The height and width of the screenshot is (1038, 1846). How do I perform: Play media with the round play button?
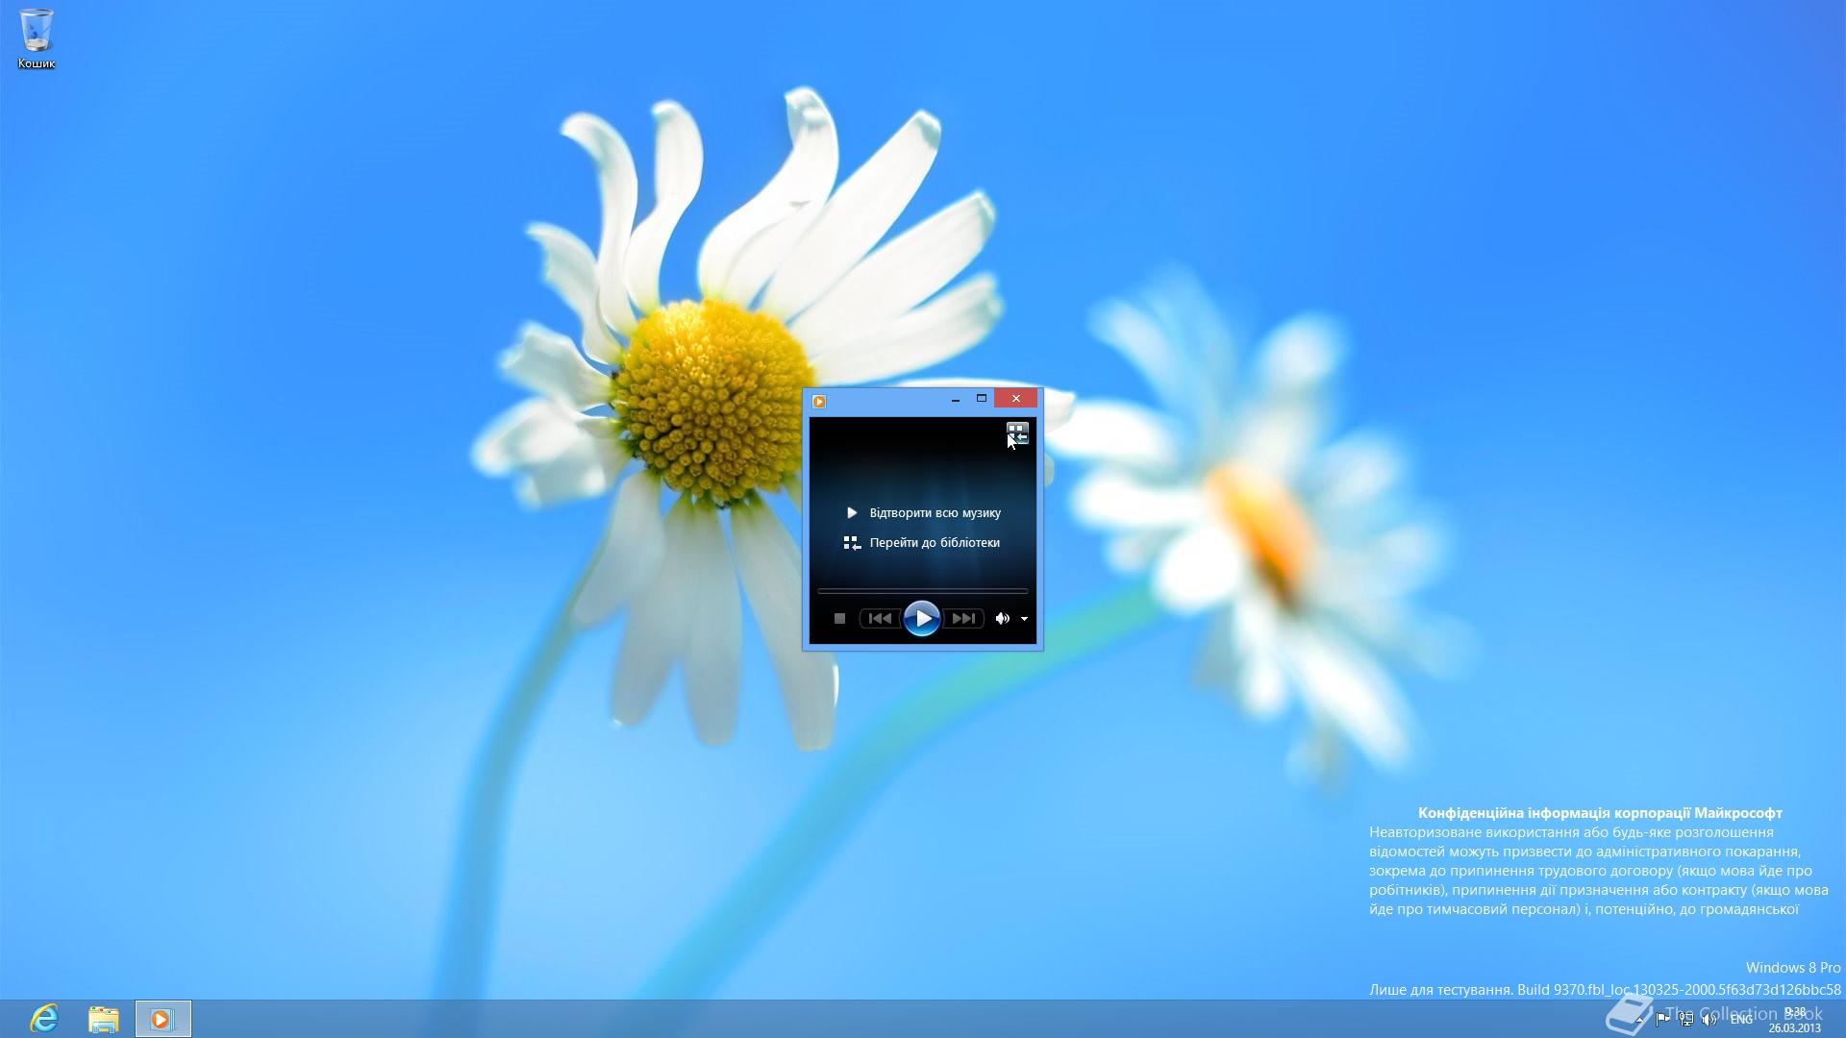coord(921,619)
